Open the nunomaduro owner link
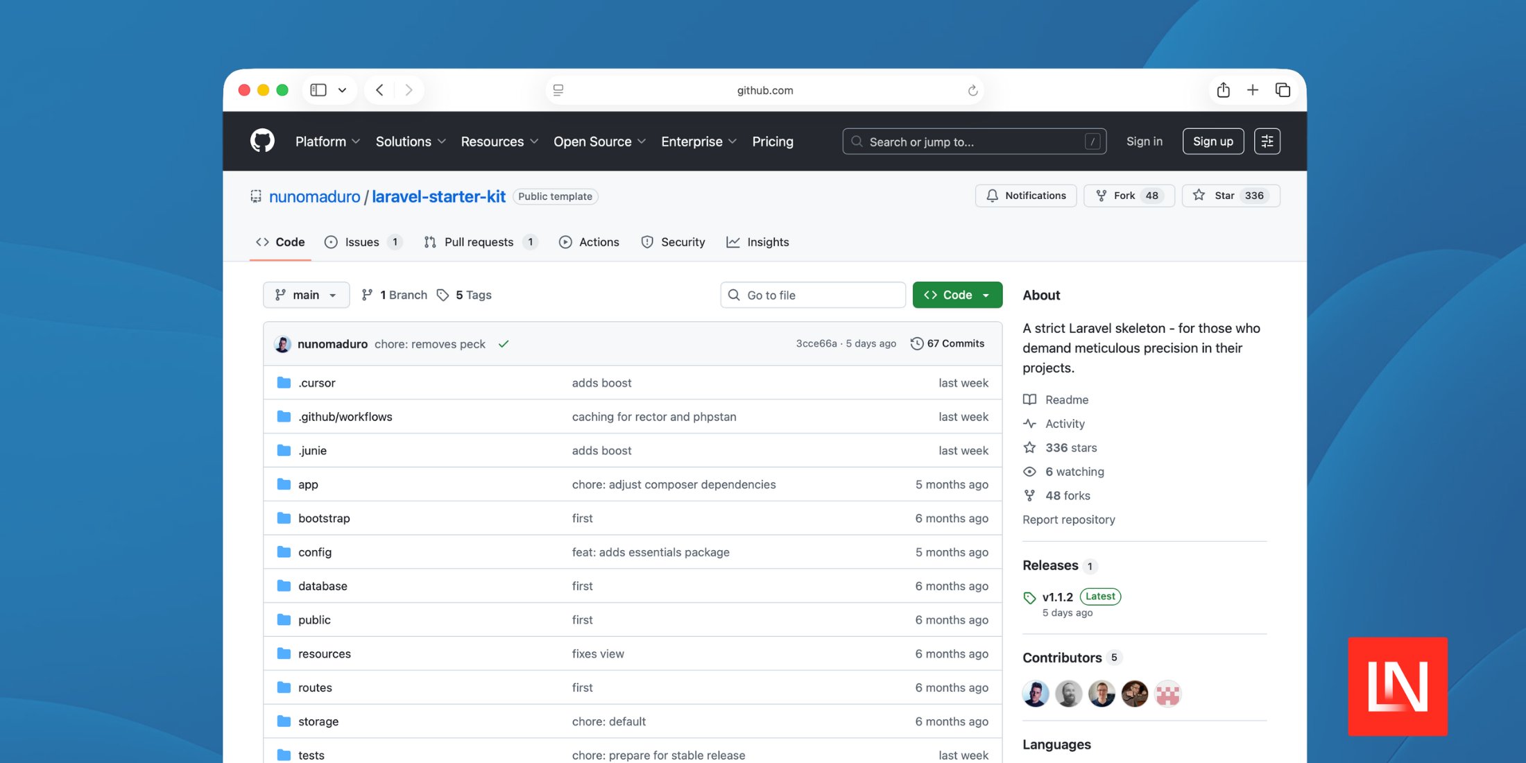 point(314,197)
